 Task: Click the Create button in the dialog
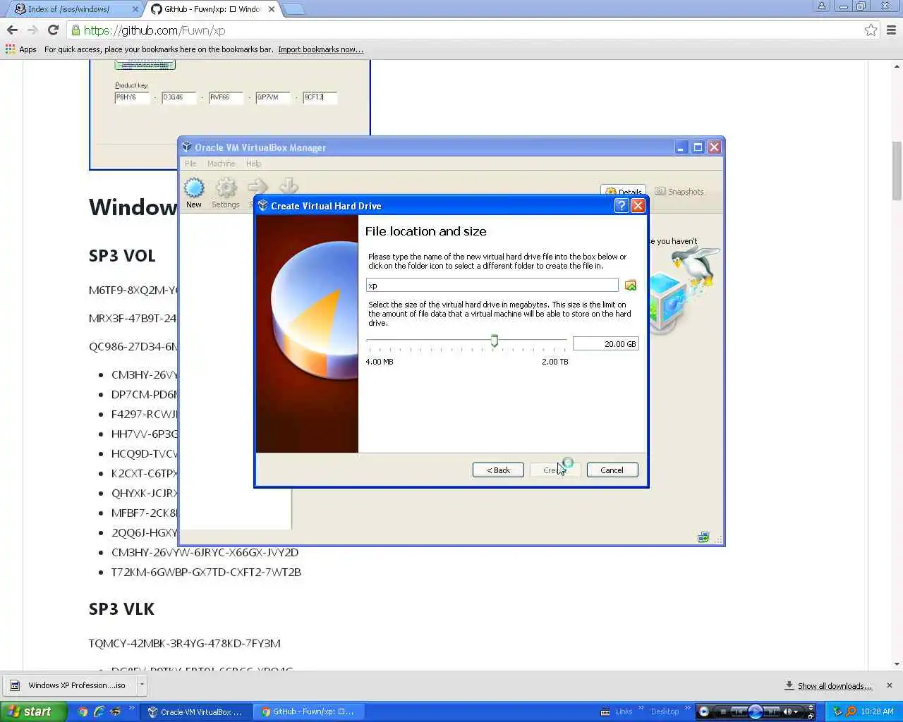click(x=555, y=470)
